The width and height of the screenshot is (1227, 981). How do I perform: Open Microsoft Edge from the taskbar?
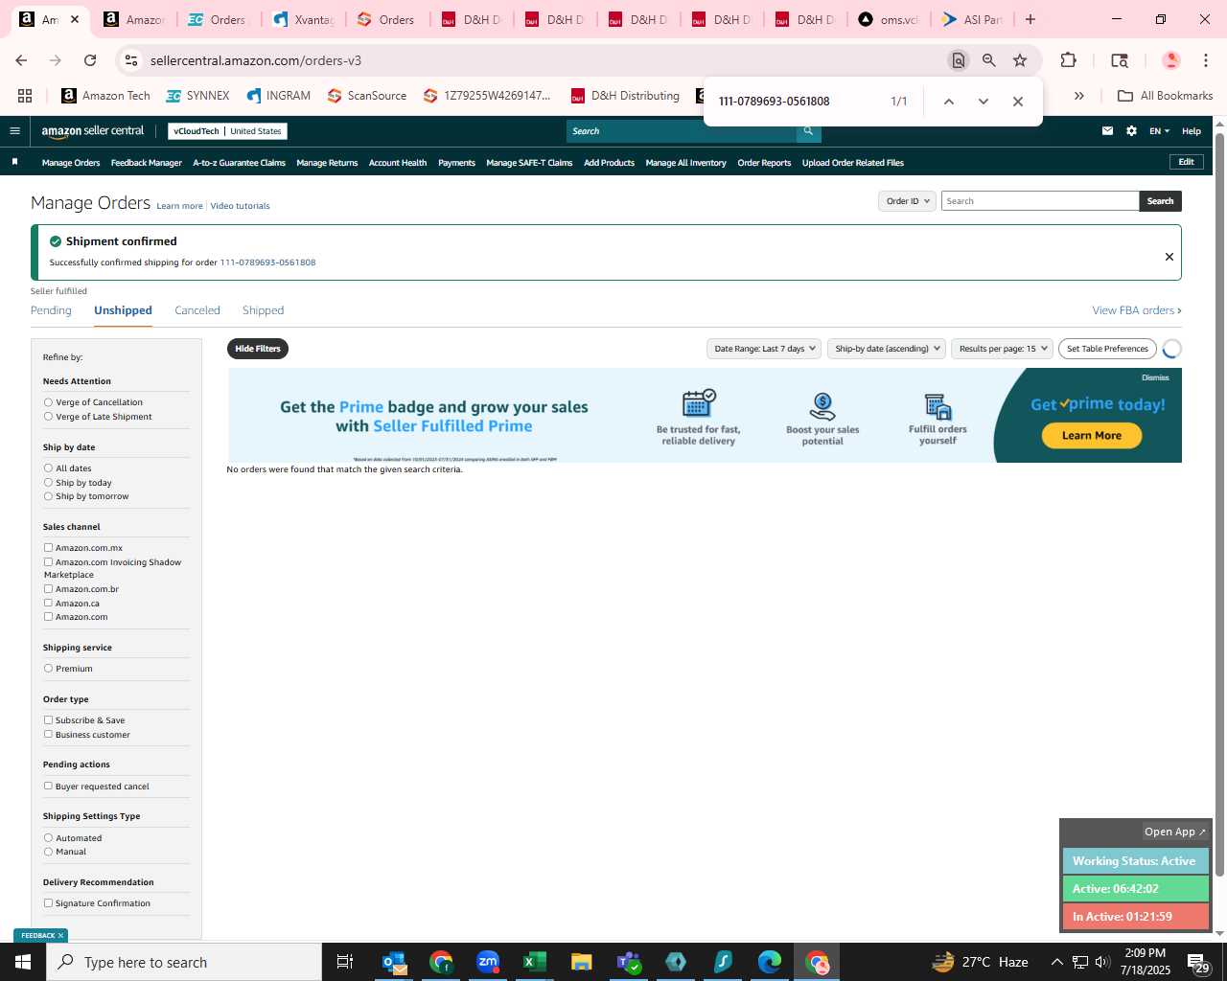point(770,962)
